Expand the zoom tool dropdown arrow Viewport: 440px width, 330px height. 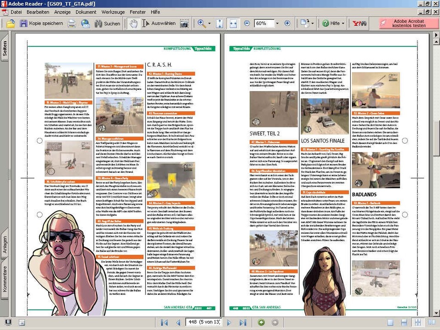[x=209, y=23]
